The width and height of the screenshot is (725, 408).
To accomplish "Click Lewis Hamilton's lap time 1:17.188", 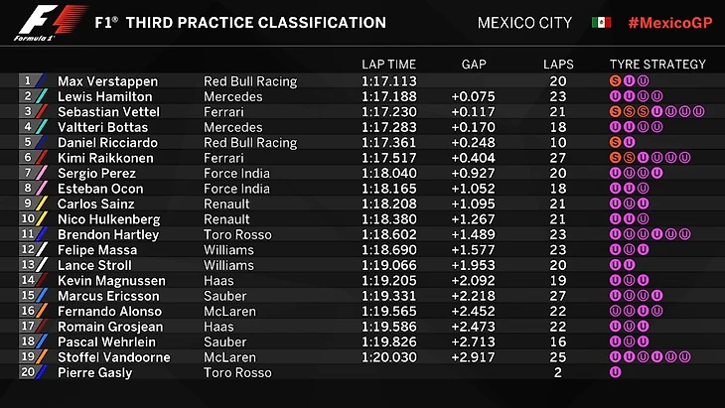I will (x=388, y=96).
